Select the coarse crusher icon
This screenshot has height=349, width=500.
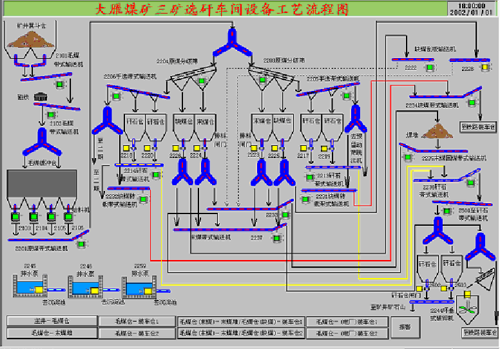coord(42,95)
